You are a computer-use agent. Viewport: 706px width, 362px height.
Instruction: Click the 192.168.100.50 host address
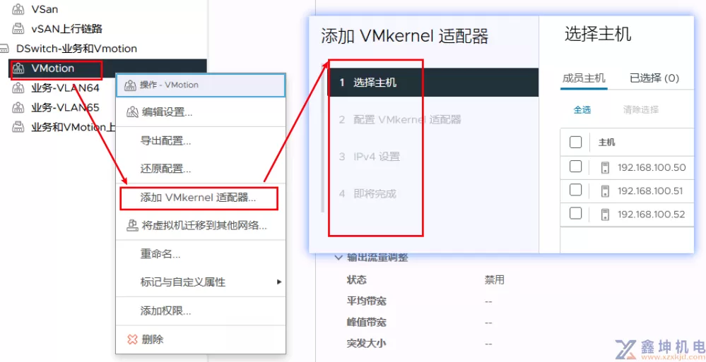652,168
